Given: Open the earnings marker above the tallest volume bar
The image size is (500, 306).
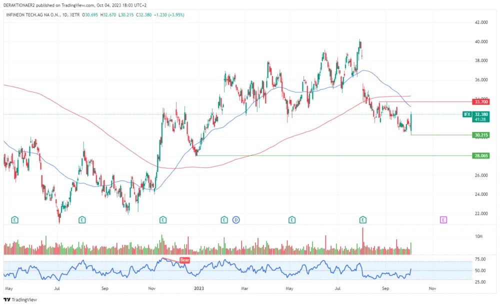Looking at the screenshot, I should [363, 219].
